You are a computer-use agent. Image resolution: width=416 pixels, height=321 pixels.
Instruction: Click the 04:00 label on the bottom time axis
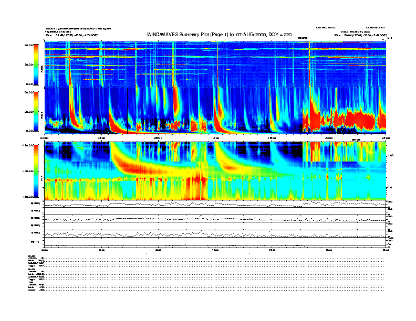click(x=101, y=250)
